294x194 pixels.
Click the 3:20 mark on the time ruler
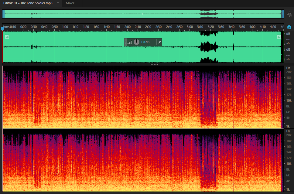click(211, 27)
